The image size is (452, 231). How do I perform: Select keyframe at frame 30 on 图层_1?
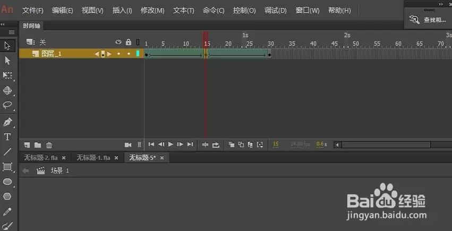pyautogui.click(x=269, y=55)
